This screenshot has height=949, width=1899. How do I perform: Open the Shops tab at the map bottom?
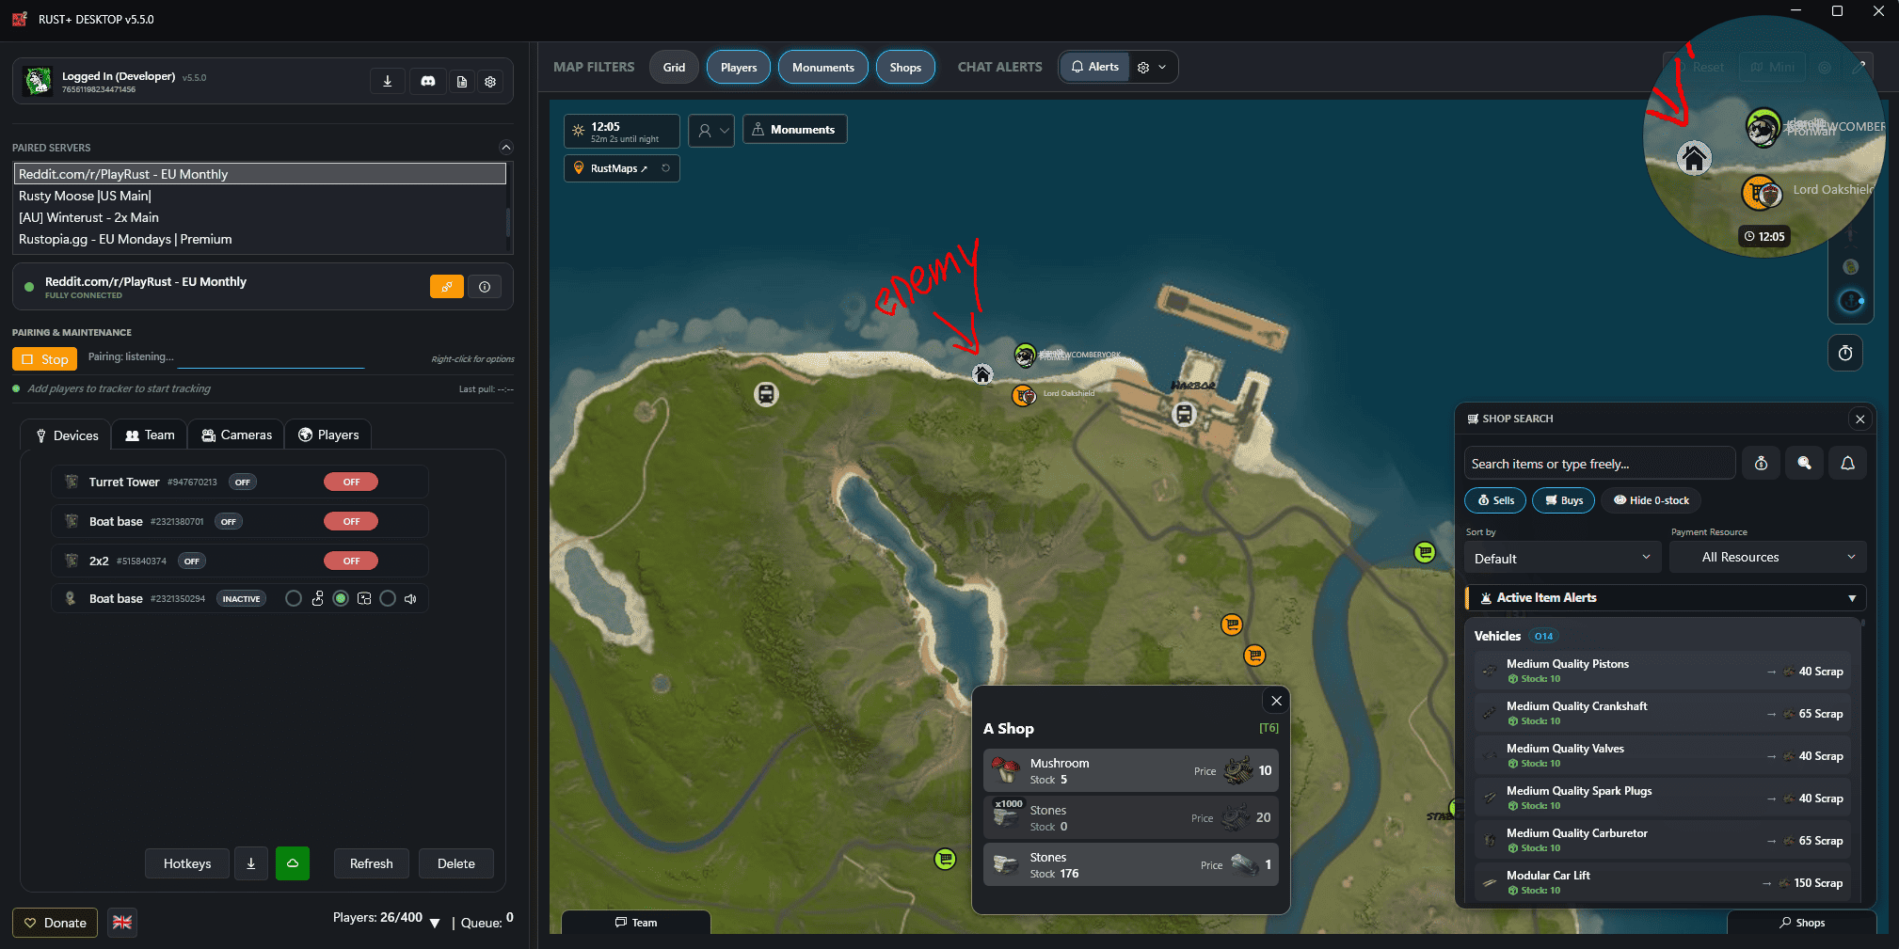point(1801,923)
